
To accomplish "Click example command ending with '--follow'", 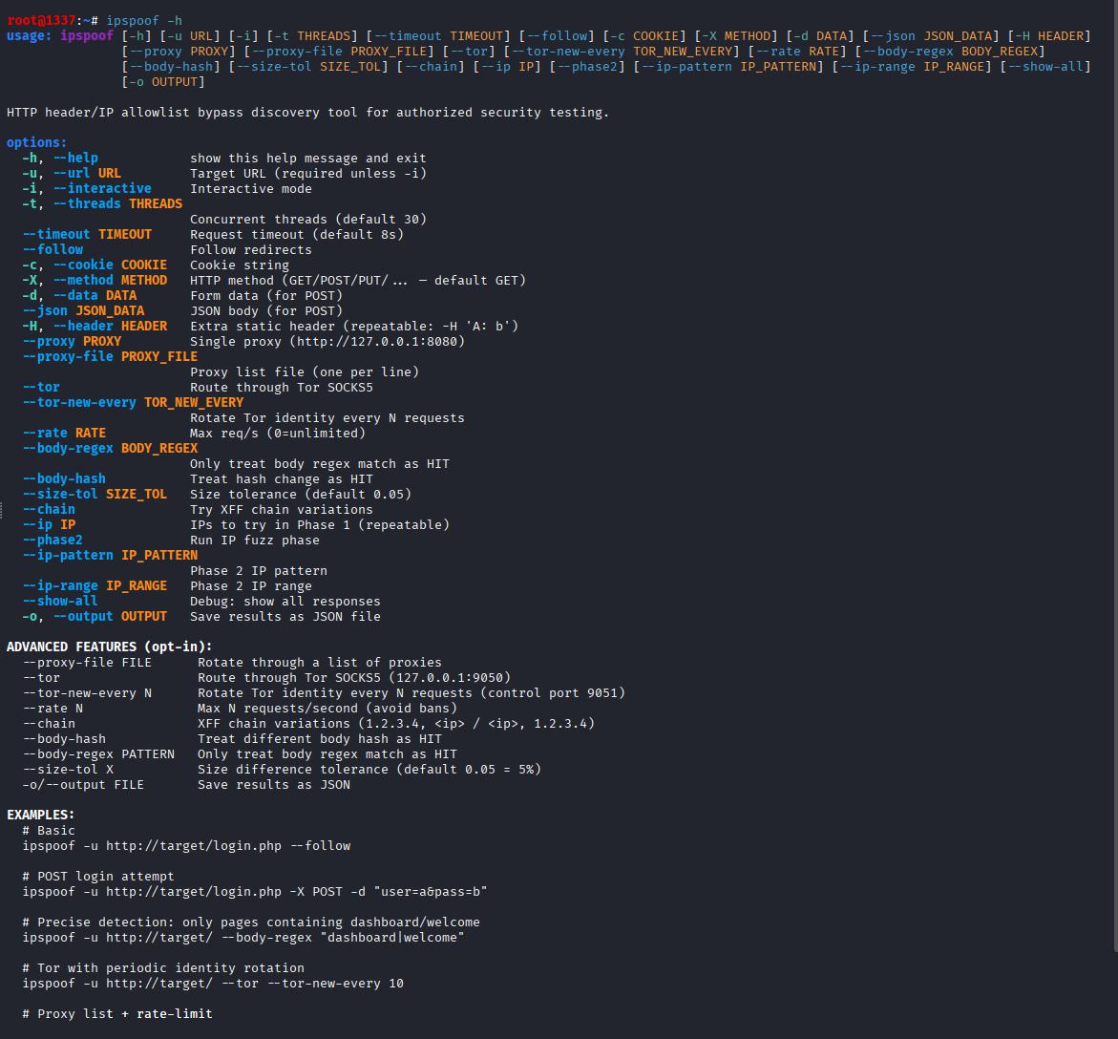I will click(x=186, y=846).
